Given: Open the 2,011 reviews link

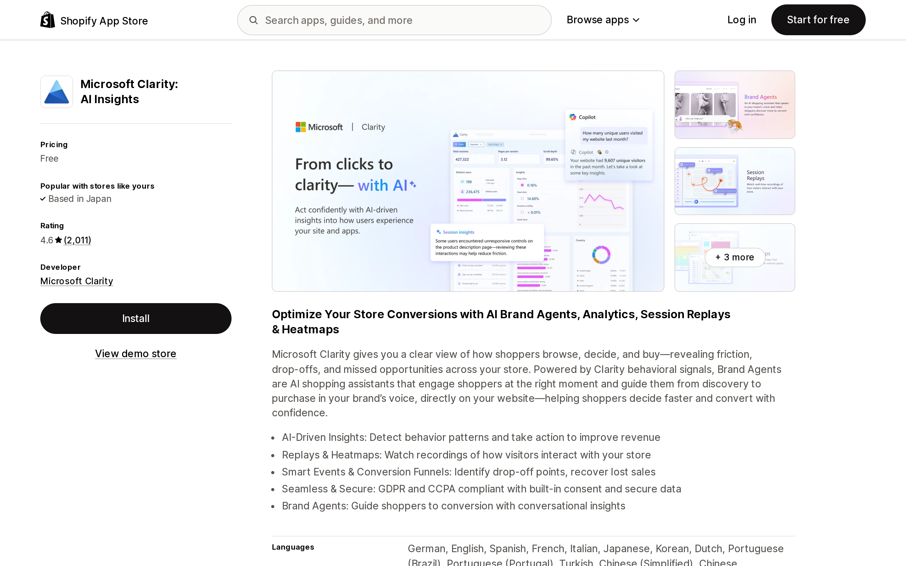Looking at the screenshot, I should [x=77, y=240].
